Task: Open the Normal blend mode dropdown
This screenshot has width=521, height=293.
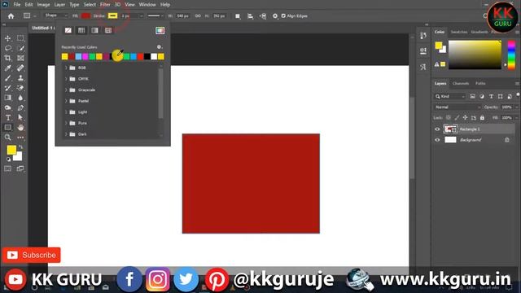Action: pos(458,107)
